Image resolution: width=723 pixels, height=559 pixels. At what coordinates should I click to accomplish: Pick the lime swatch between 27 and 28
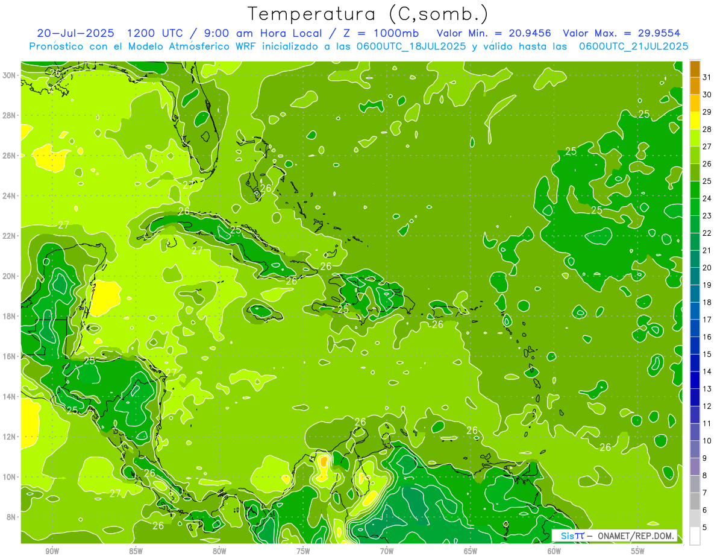coord(695,137)
